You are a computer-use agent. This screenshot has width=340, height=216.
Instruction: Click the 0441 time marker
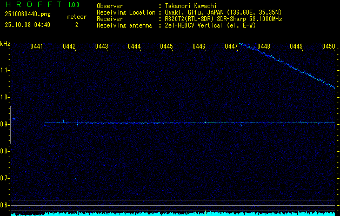click(x=37, y=47)
